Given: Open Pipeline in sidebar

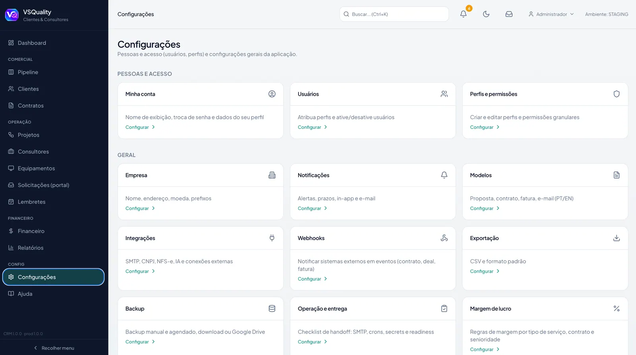Looking at the screenshot, I should (54, 72).
